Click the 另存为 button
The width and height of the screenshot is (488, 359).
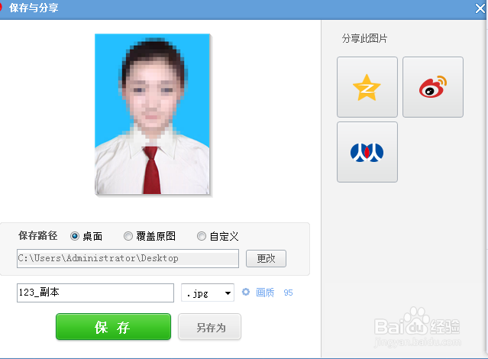tap(209, 327)
